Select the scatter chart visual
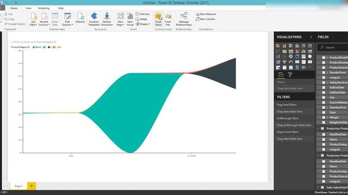This screenshot has width=348, height=195. 284,56
